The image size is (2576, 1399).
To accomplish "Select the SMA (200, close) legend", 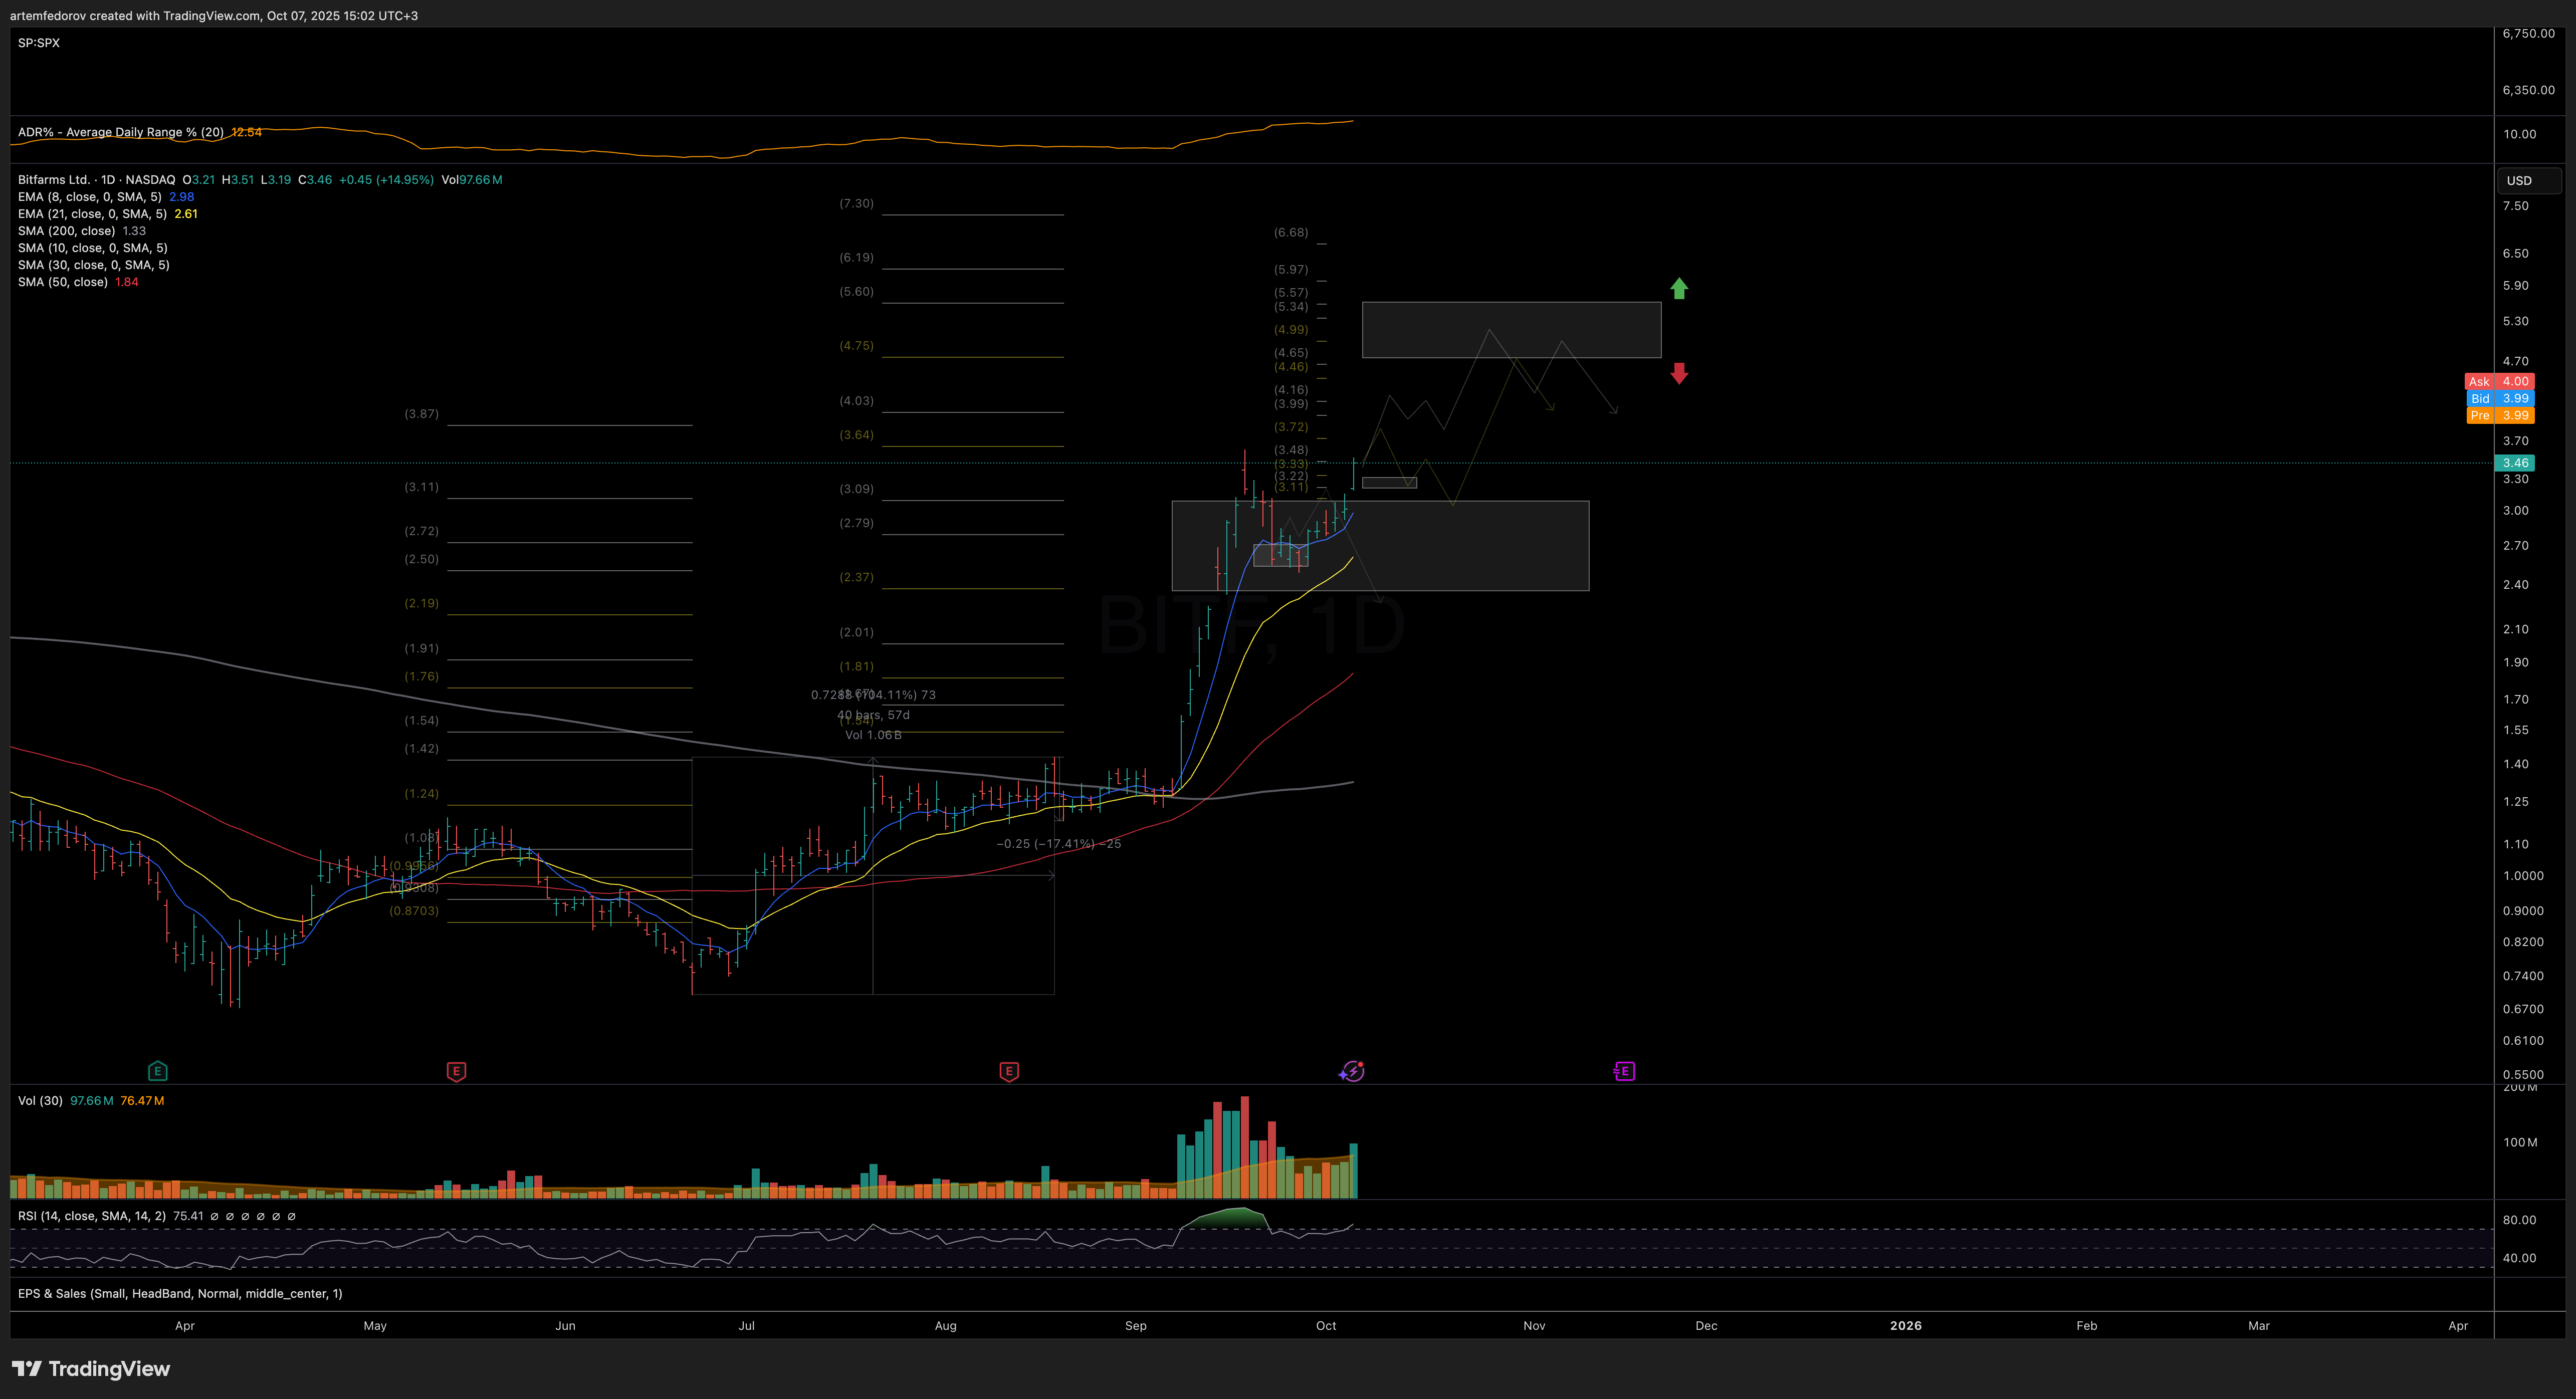I will (x=67, y=231).
